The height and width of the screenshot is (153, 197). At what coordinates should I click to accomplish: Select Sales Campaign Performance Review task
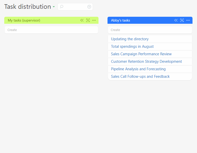point(141,54)
